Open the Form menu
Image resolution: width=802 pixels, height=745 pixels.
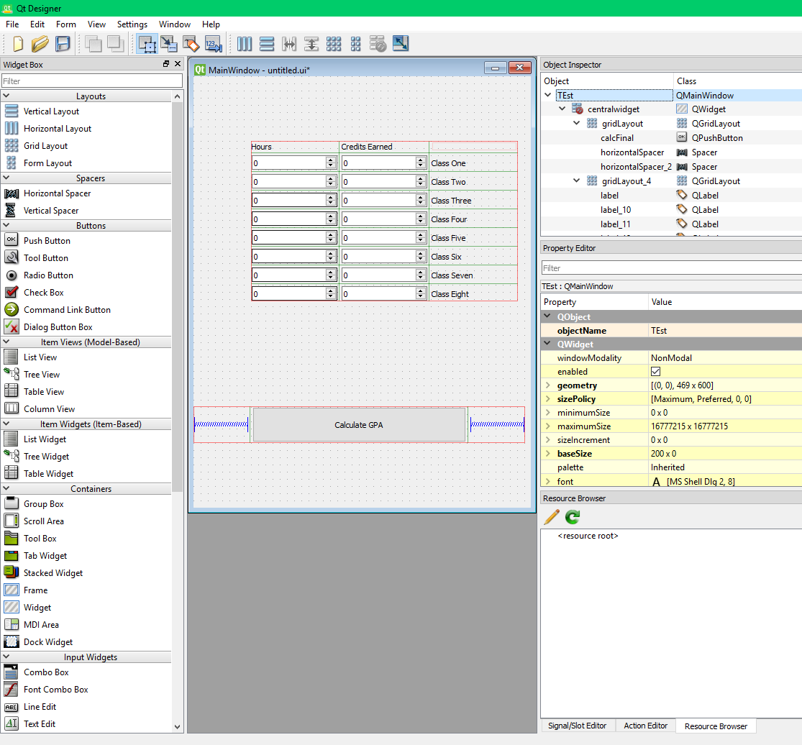pyautogui.click(x=65, y=24)
